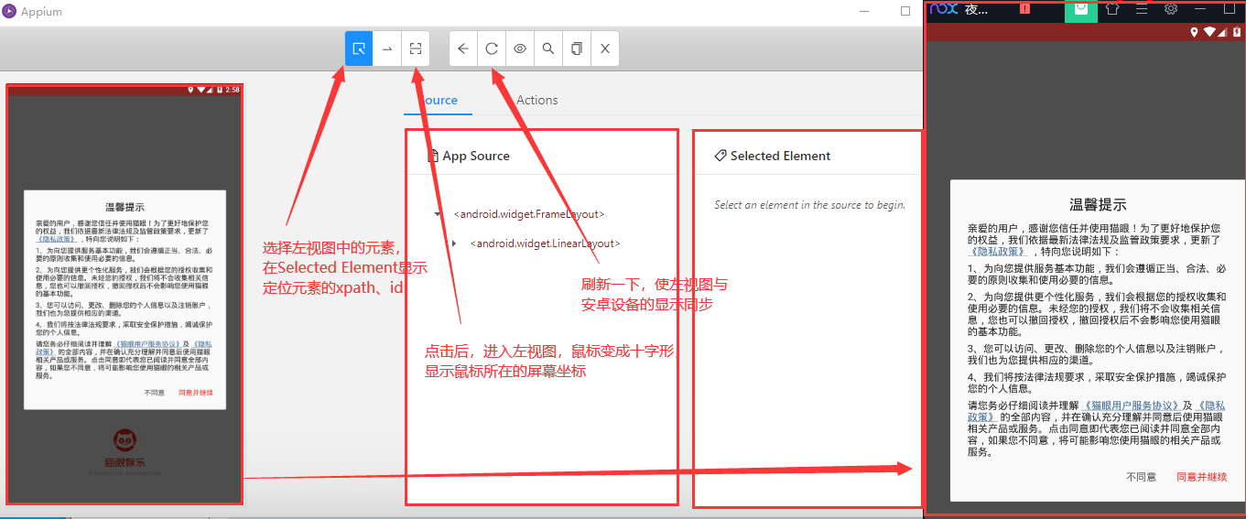Switch to the Source tab
The height and width of the screenshot is (519, 1246).
coord(438,101)
